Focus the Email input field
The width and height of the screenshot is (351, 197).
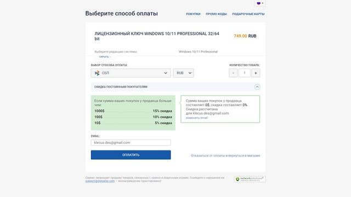(x=131, y=143)
